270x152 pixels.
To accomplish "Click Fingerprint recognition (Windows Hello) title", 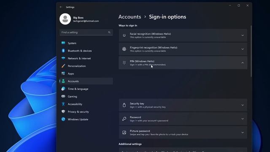I will click(x=154, y=48).
